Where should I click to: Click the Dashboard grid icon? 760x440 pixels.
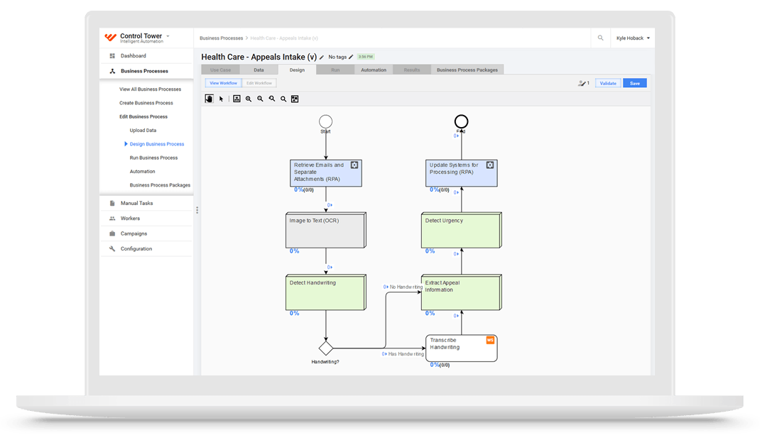coord(112,55)
